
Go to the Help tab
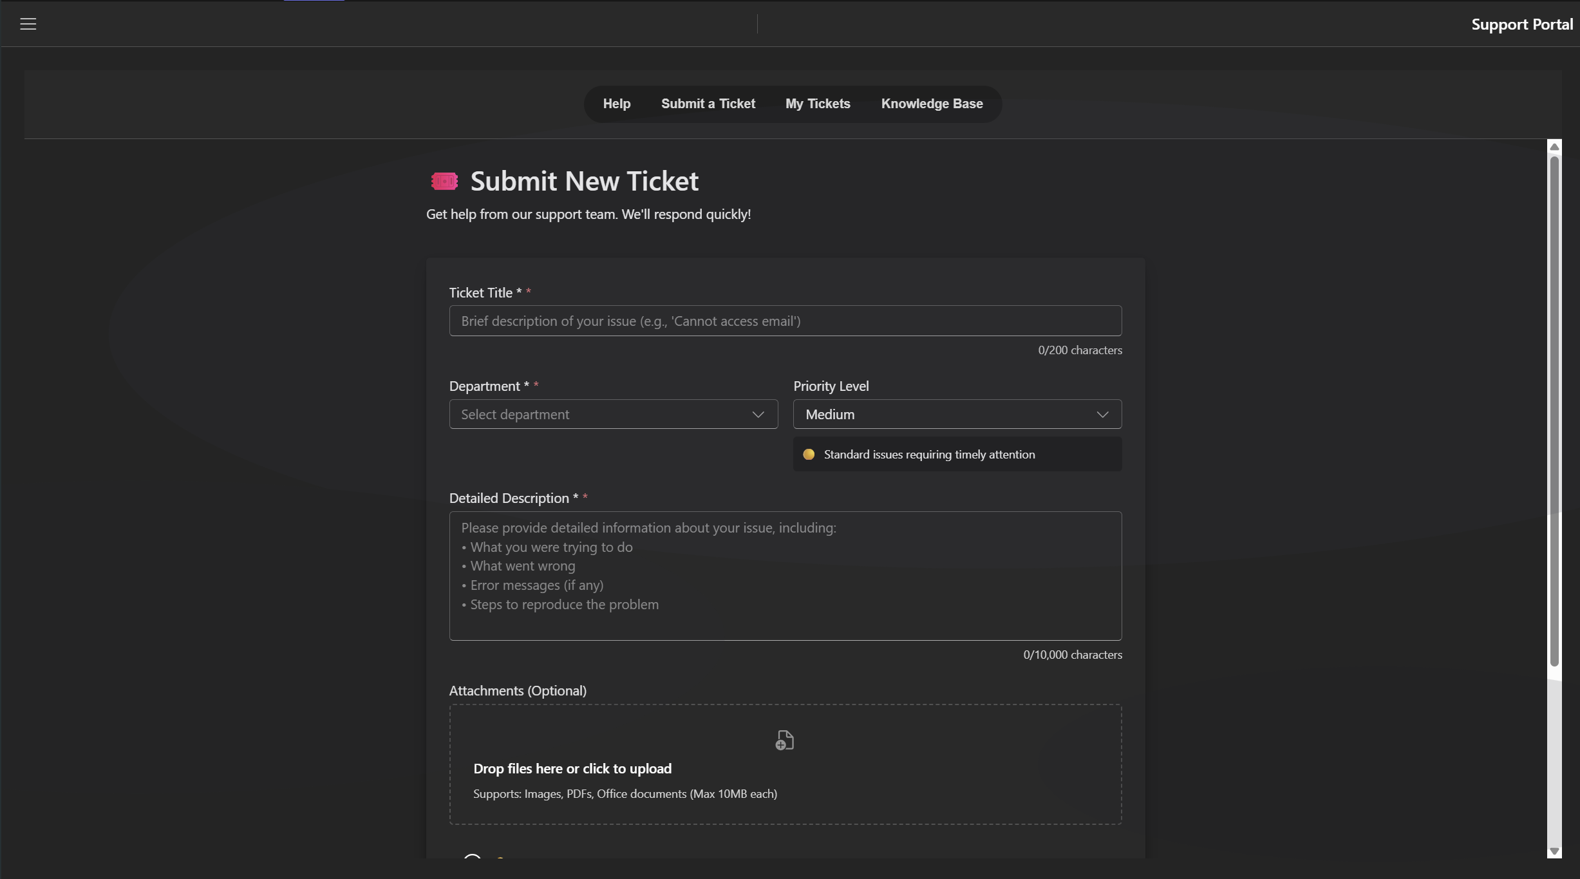tap(616, 104)
